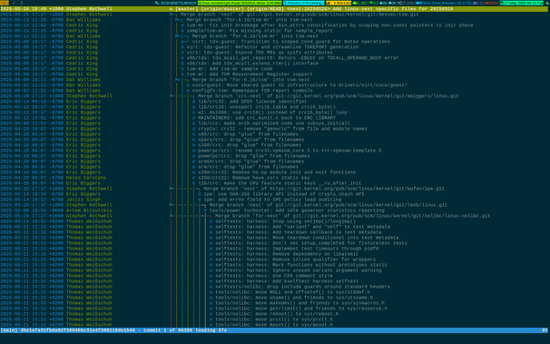
Task: Open the date and time block
Action: (x=523, y=3)
